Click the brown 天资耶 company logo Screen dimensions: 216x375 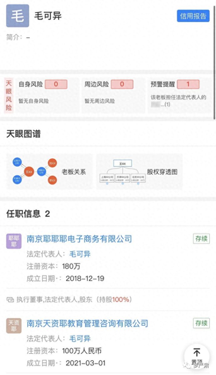coord(14,326)
